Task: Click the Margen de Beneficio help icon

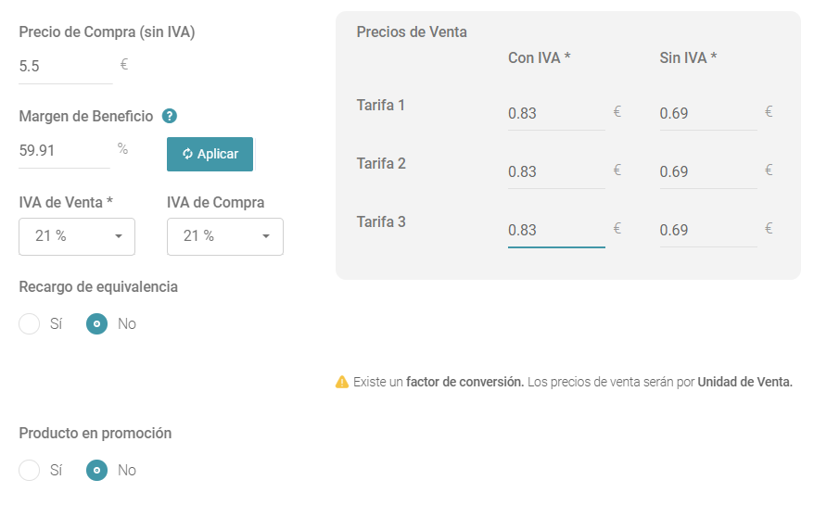Action: click(x=170, y=116)
